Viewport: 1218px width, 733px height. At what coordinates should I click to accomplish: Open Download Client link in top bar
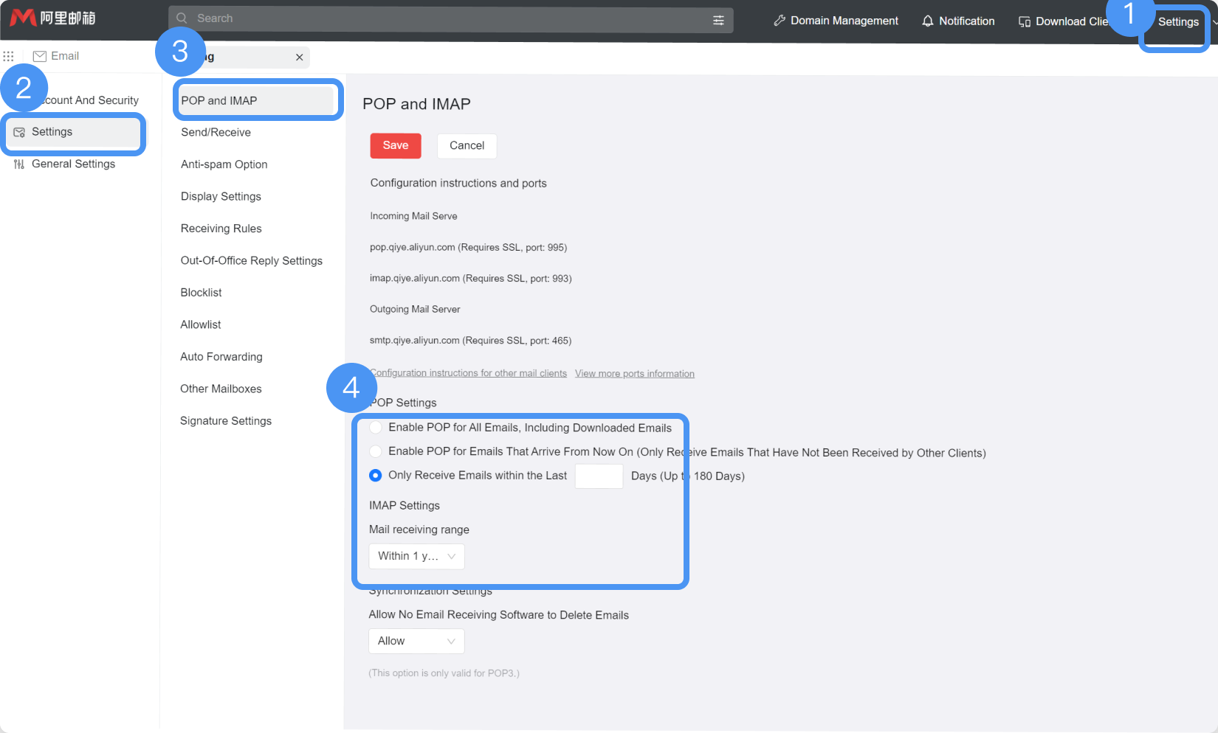[1064, 21]
